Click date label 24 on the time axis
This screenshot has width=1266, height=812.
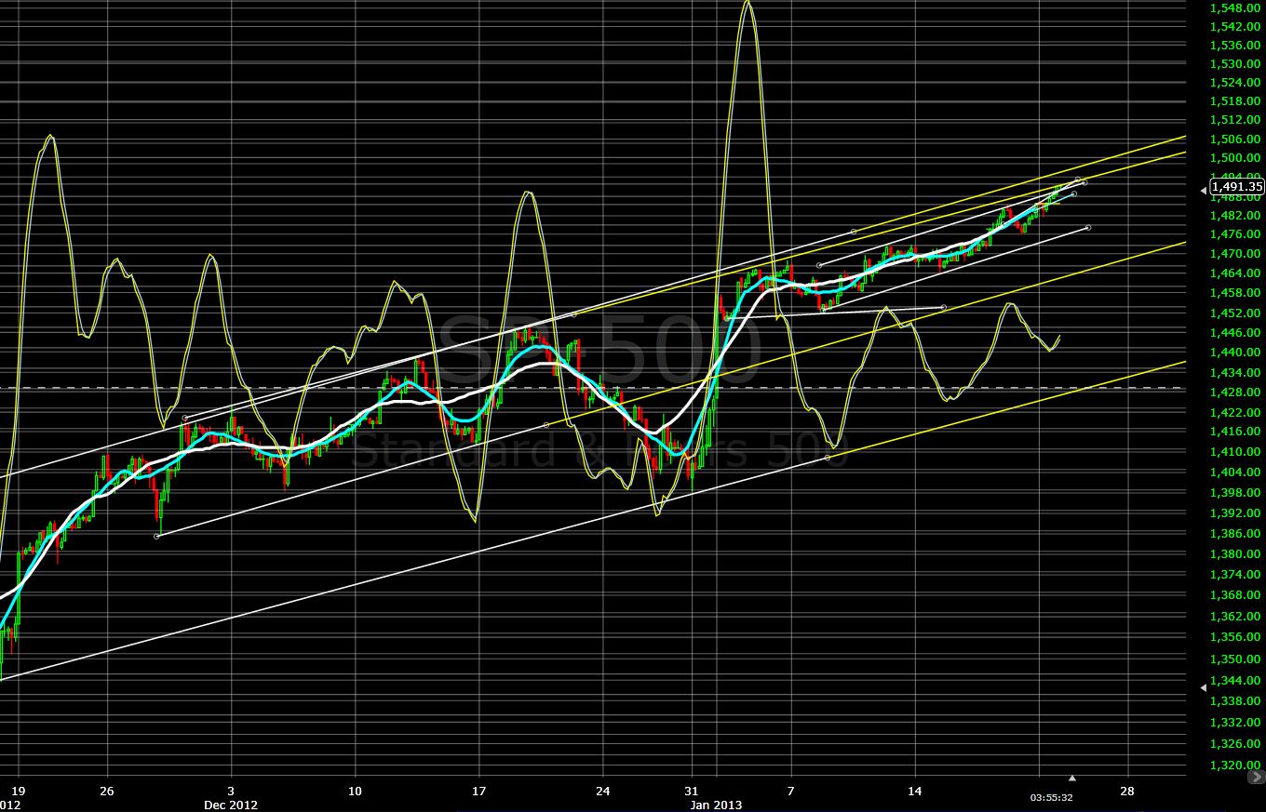point(602,792)
